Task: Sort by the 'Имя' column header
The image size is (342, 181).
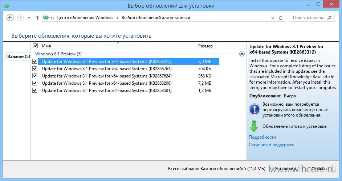Action: [118, 46]
